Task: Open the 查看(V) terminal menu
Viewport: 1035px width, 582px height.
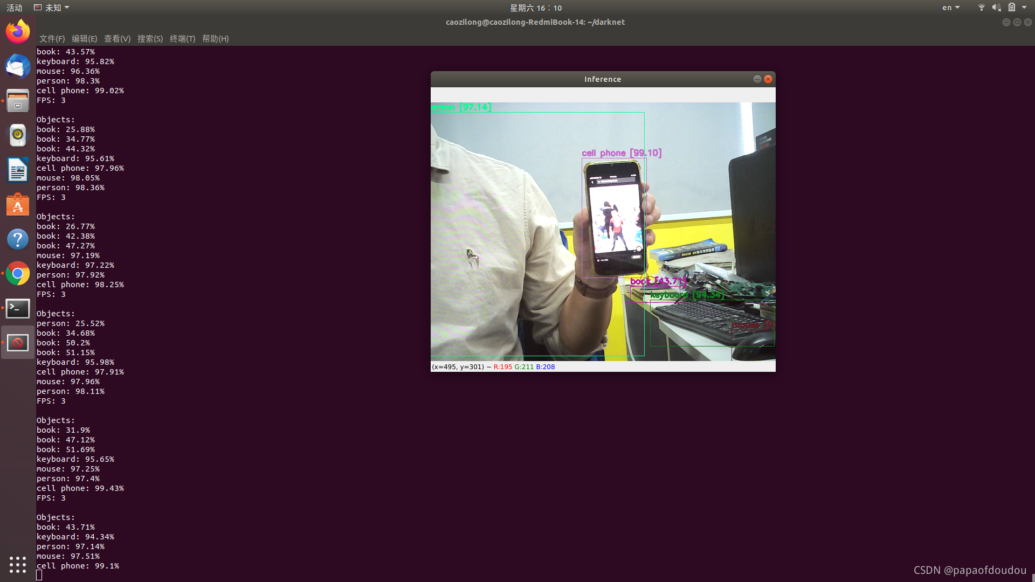Action: tap(118, 39)
